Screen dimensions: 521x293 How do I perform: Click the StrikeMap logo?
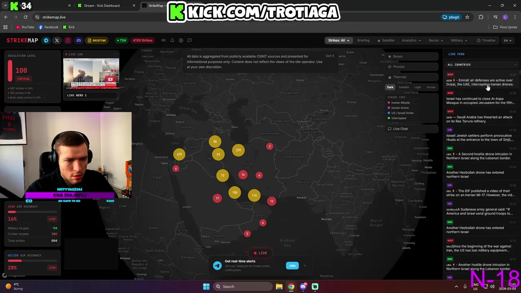pyautogui.click(x=22, y=40)
